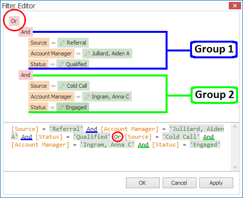Viewport: 243px width, 198px height.
Task: Click the 'Engaged' text in expression
Action: pyautogui.click(x=205, y=145)
